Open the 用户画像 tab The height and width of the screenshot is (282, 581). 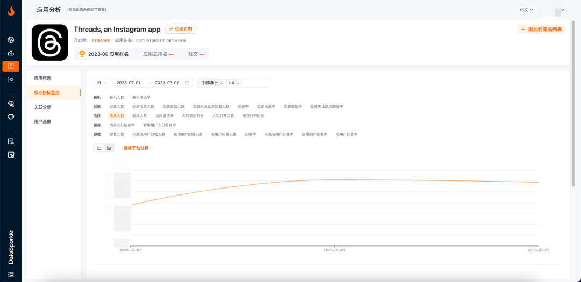pos(42,121)
